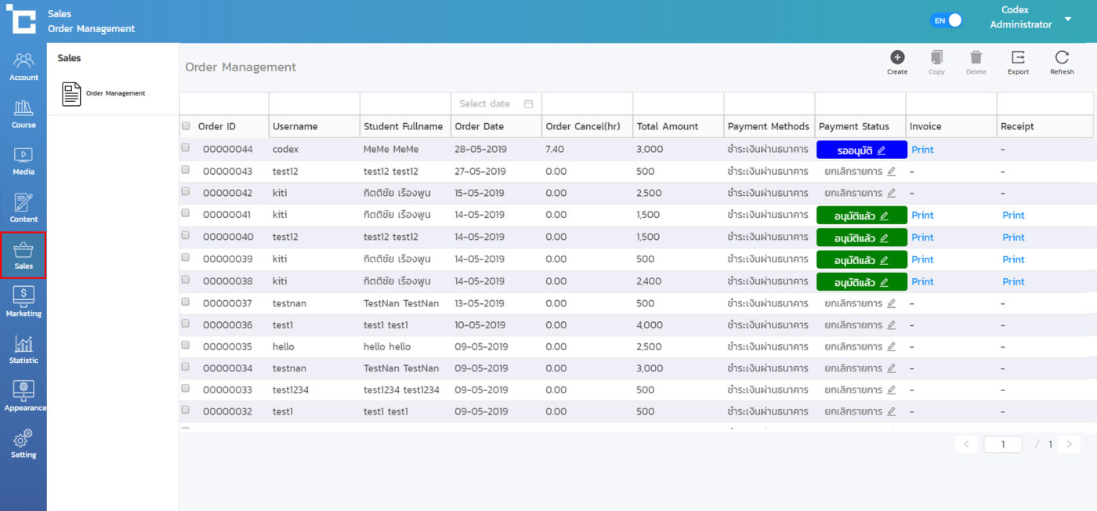Toggle the EN language switch
The height and width of the screenshot is (511, 1097).
947,20
